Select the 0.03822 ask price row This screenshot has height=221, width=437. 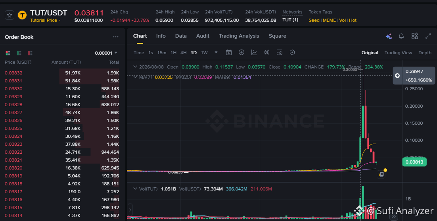tap(62, 152)
